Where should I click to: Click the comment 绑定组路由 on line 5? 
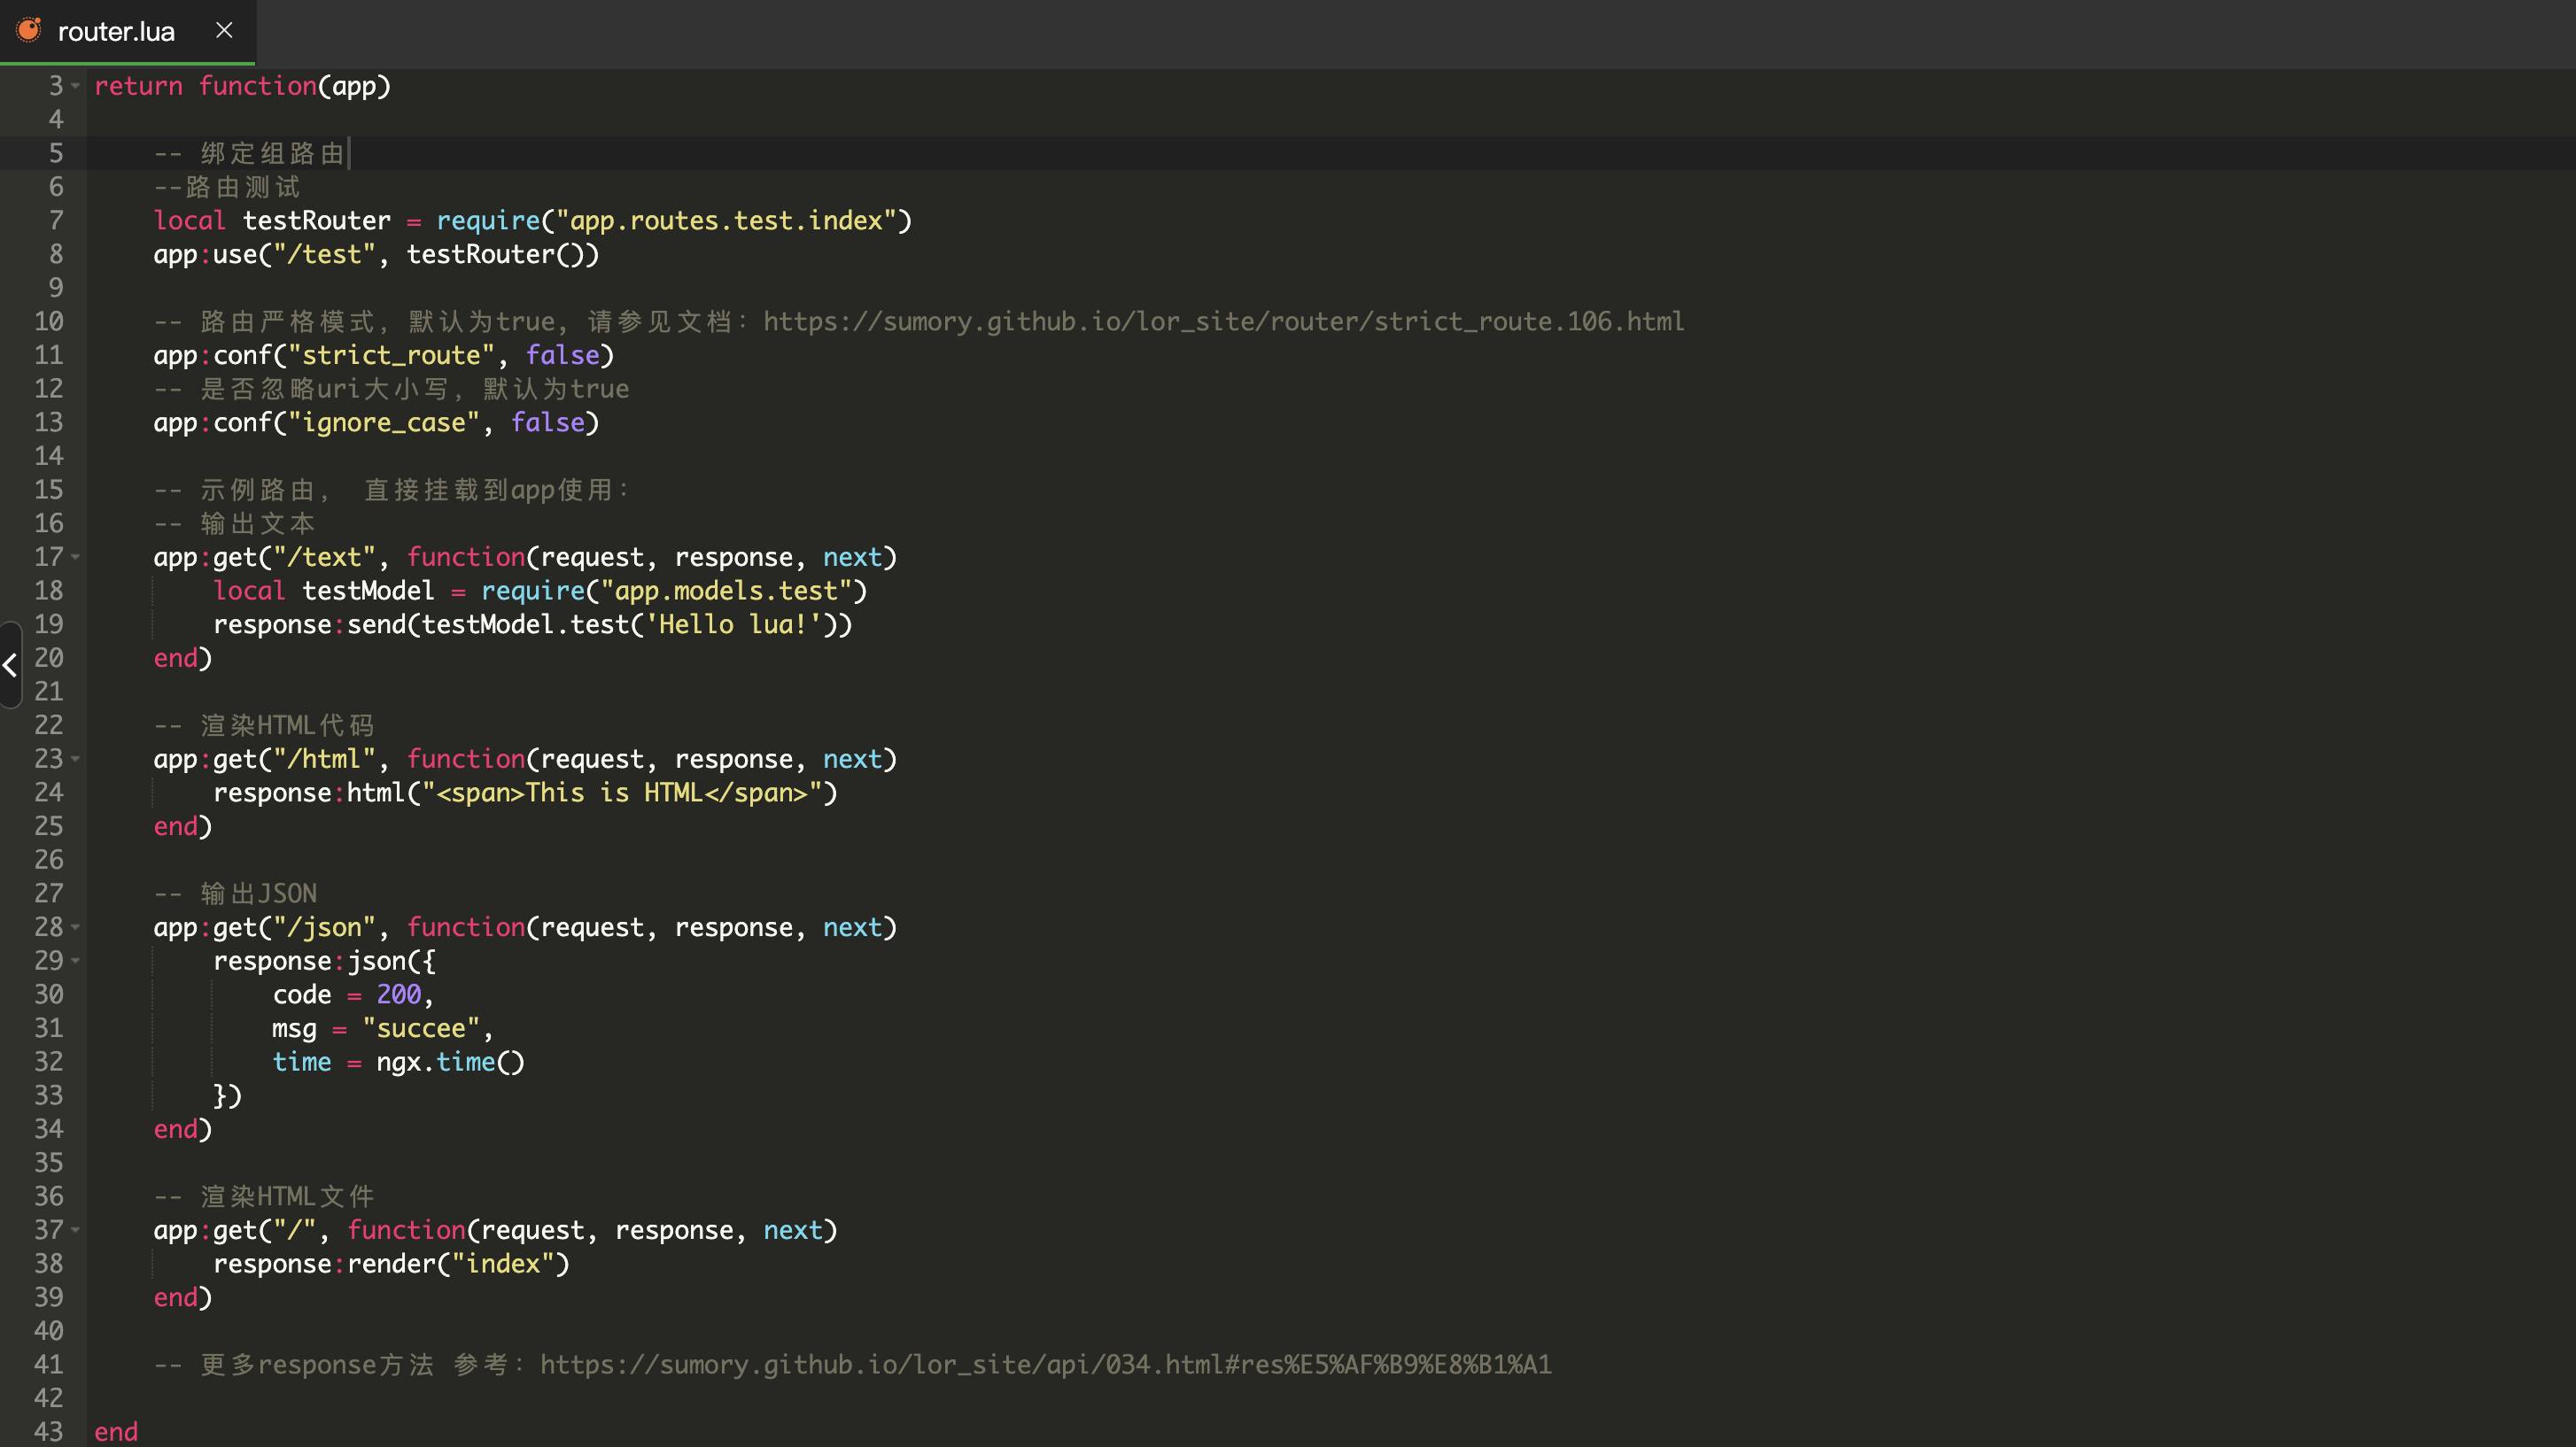[x=272, y=153]
